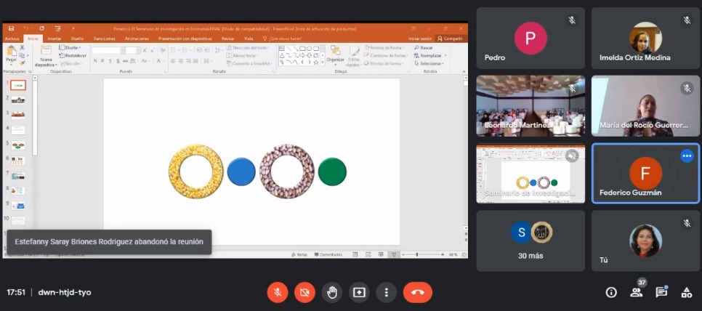Open the Transiciones ribbon tab

[x=104, y=39]
